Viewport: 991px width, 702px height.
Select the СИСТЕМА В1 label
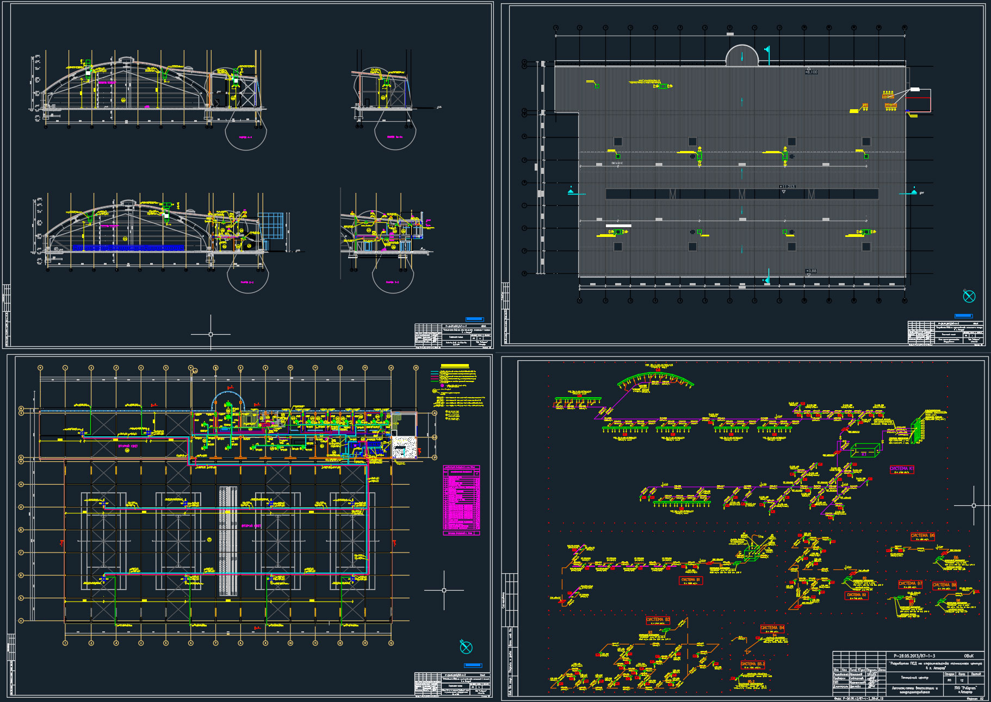click(691, 580)
